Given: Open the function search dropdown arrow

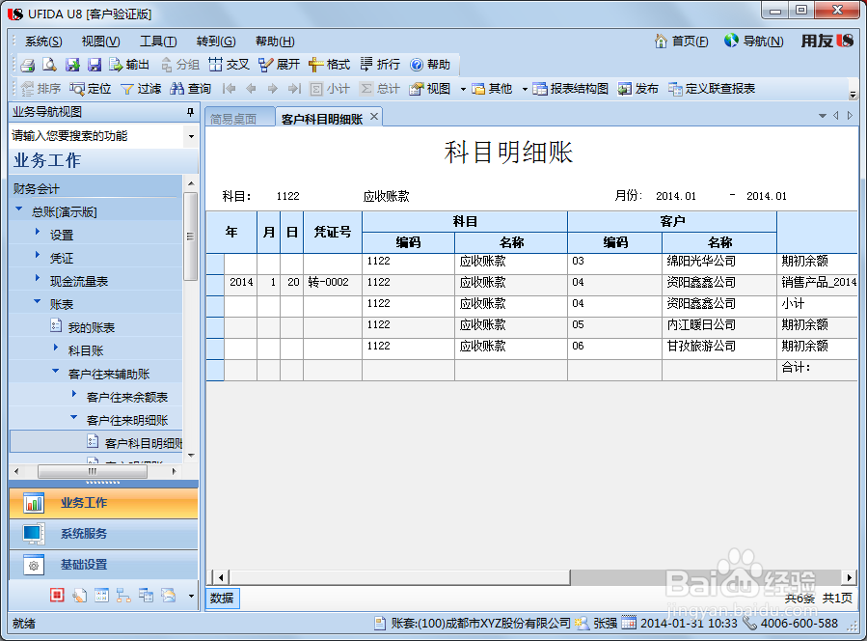Looking at the screenshot, I should [191, 136].
